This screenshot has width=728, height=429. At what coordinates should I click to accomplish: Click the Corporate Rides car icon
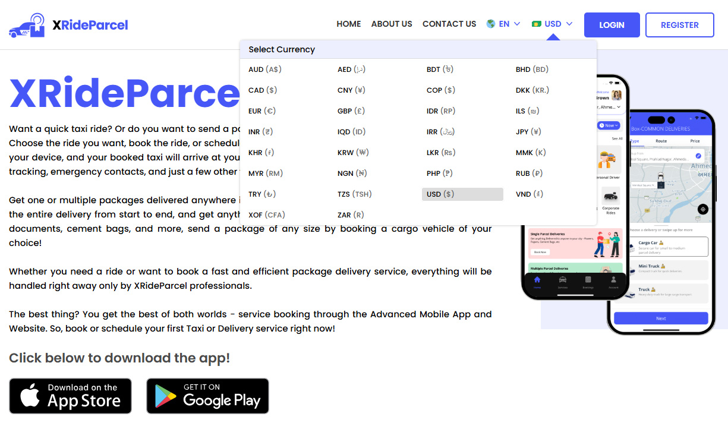[x=610, y=197]
